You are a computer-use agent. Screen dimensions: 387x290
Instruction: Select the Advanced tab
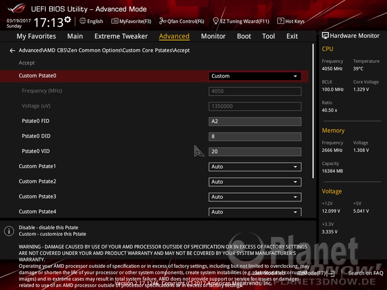174,36
